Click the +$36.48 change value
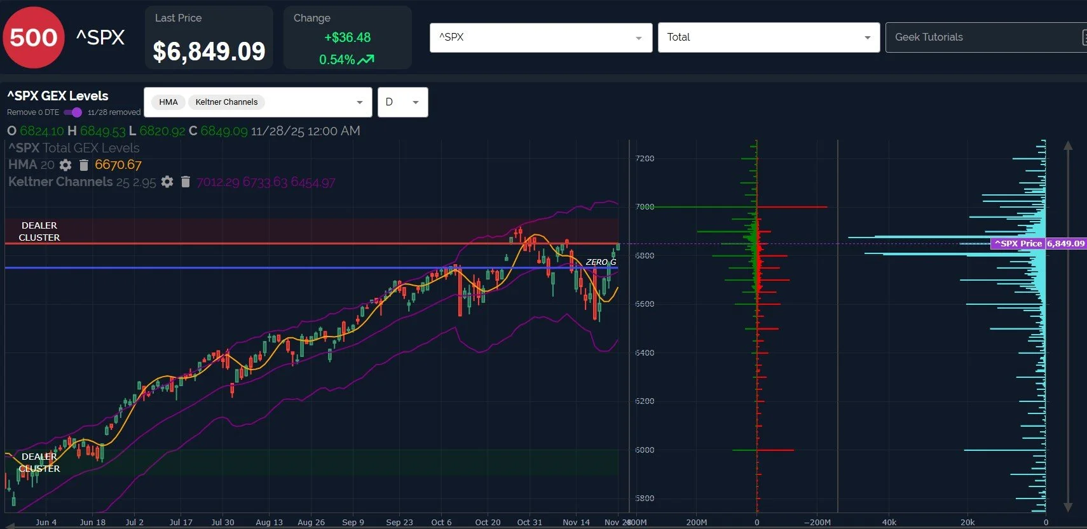 (x=347, y=37)
